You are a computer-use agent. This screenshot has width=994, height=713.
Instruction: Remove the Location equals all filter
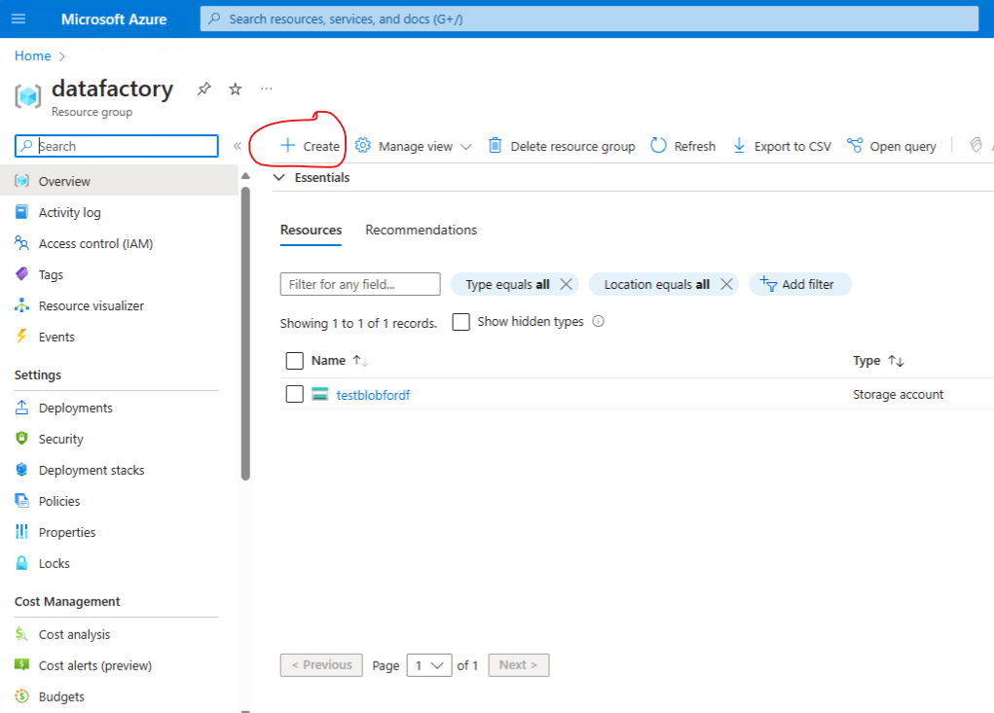[726, 284]
